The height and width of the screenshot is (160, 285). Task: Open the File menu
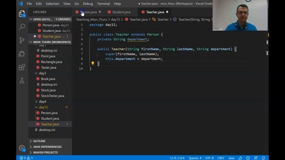pyautogui.click(x=29, y=4)
